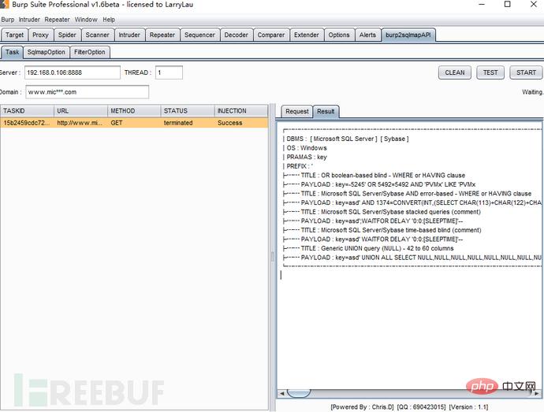Open the FilterOption sub-tab
The image size is (544, 412).
90,52
